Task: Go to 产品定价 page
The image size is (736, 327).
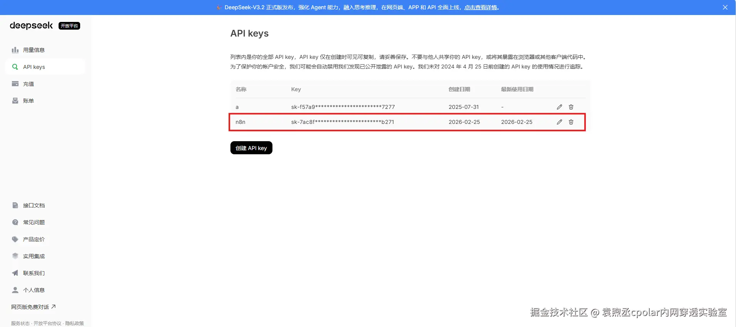Action: (45, 239)
